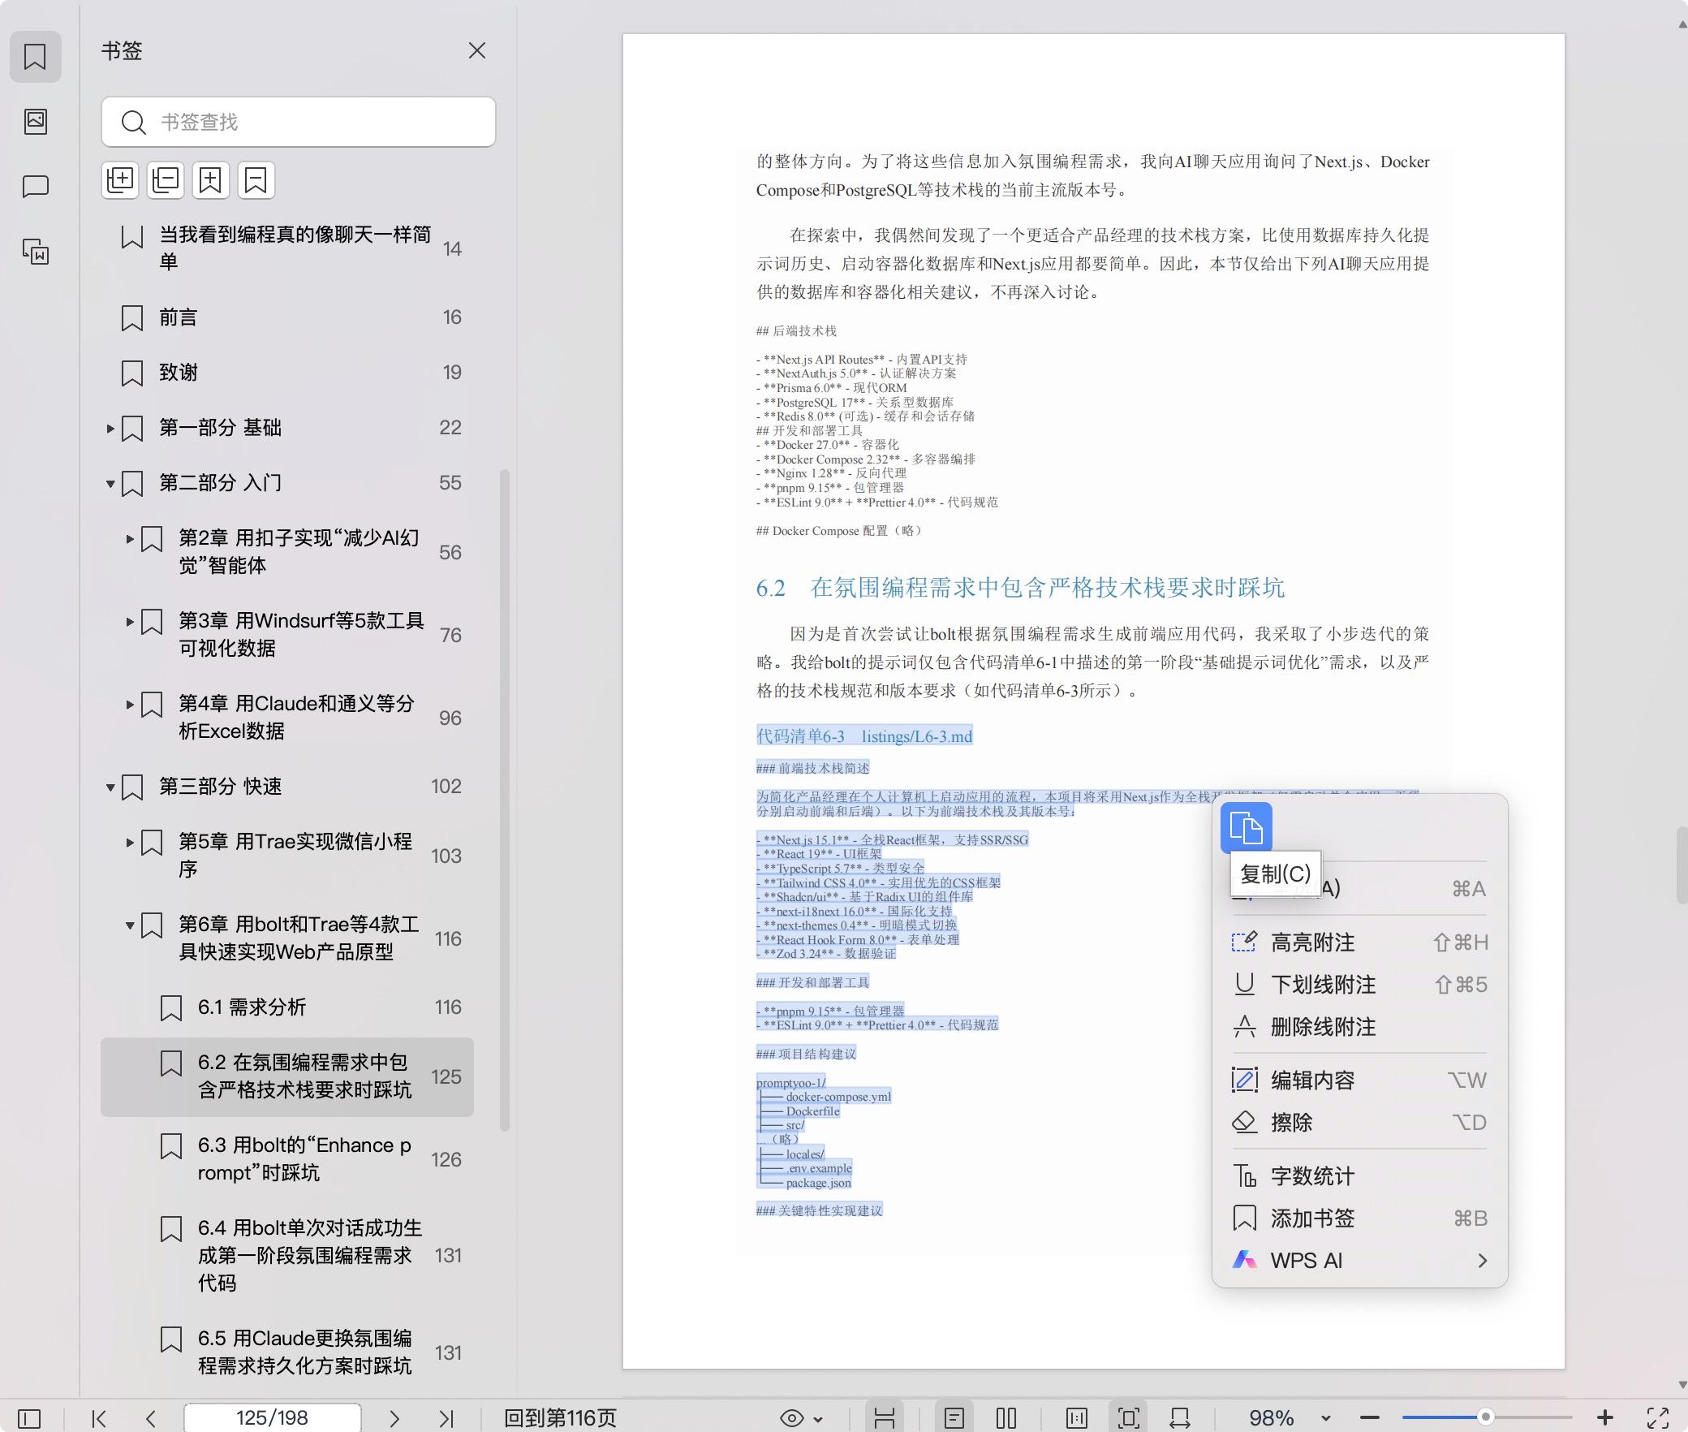Go to the last page
This screenshot has height=1432, width=1688.
point(446,1418)
